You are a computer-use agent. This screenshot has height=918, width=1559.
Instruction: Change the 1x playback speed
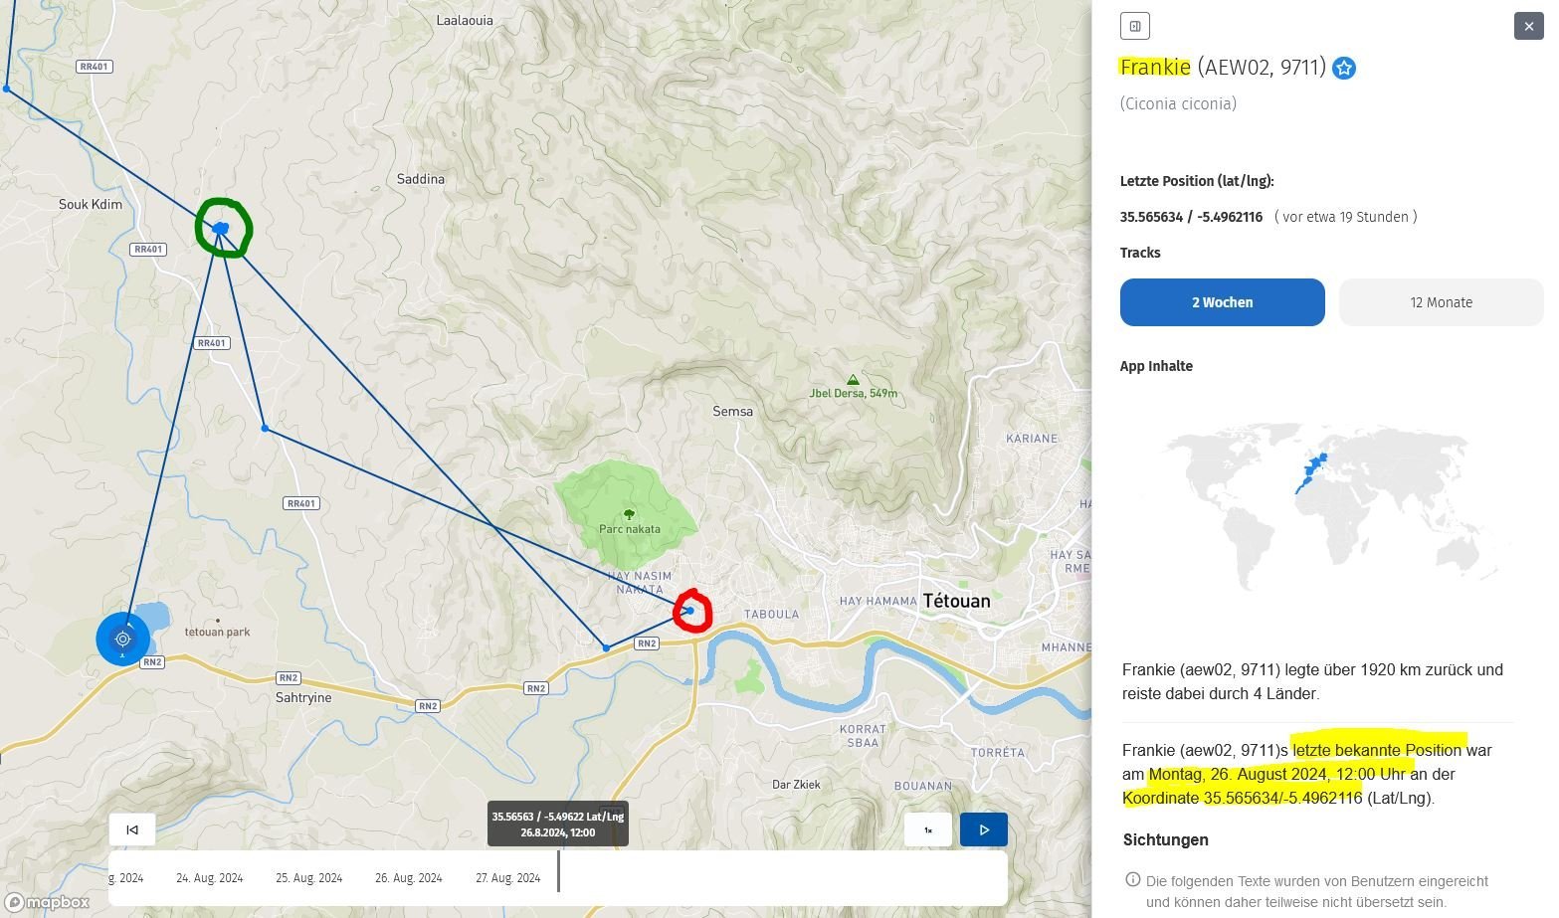tap(927, 829)
